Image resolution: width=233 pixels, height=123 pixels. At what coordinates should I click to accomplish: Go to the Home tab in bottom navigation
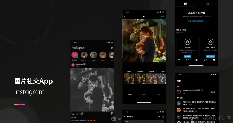(179, 60)
